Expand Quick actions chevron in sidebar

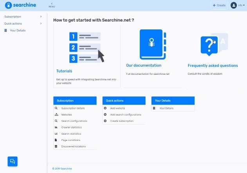(41, 23)
